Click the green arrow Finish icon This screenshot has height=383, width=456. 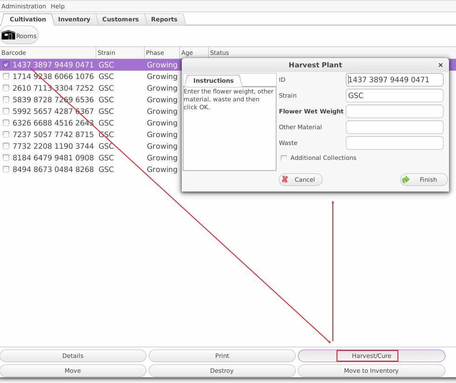click(x=406, y=179)
